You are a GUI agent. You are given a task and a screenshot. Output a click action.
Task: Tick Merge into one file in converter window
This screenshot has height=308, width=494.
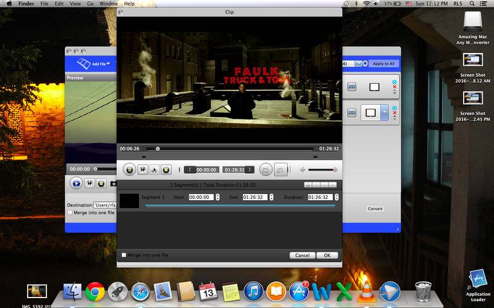(x=70, y=213)
